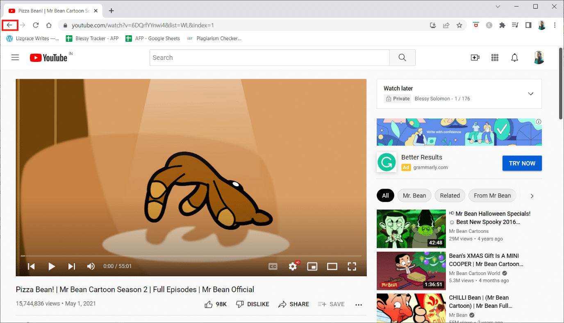Select the Mr. Bean filter chip
564x323 pixels.
click(x=414, y=196)
